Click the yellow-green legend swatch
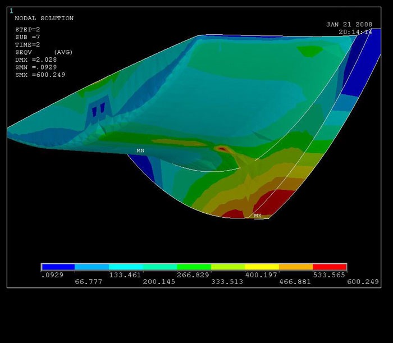Screen dimensions: 393x343 (228, 267)
